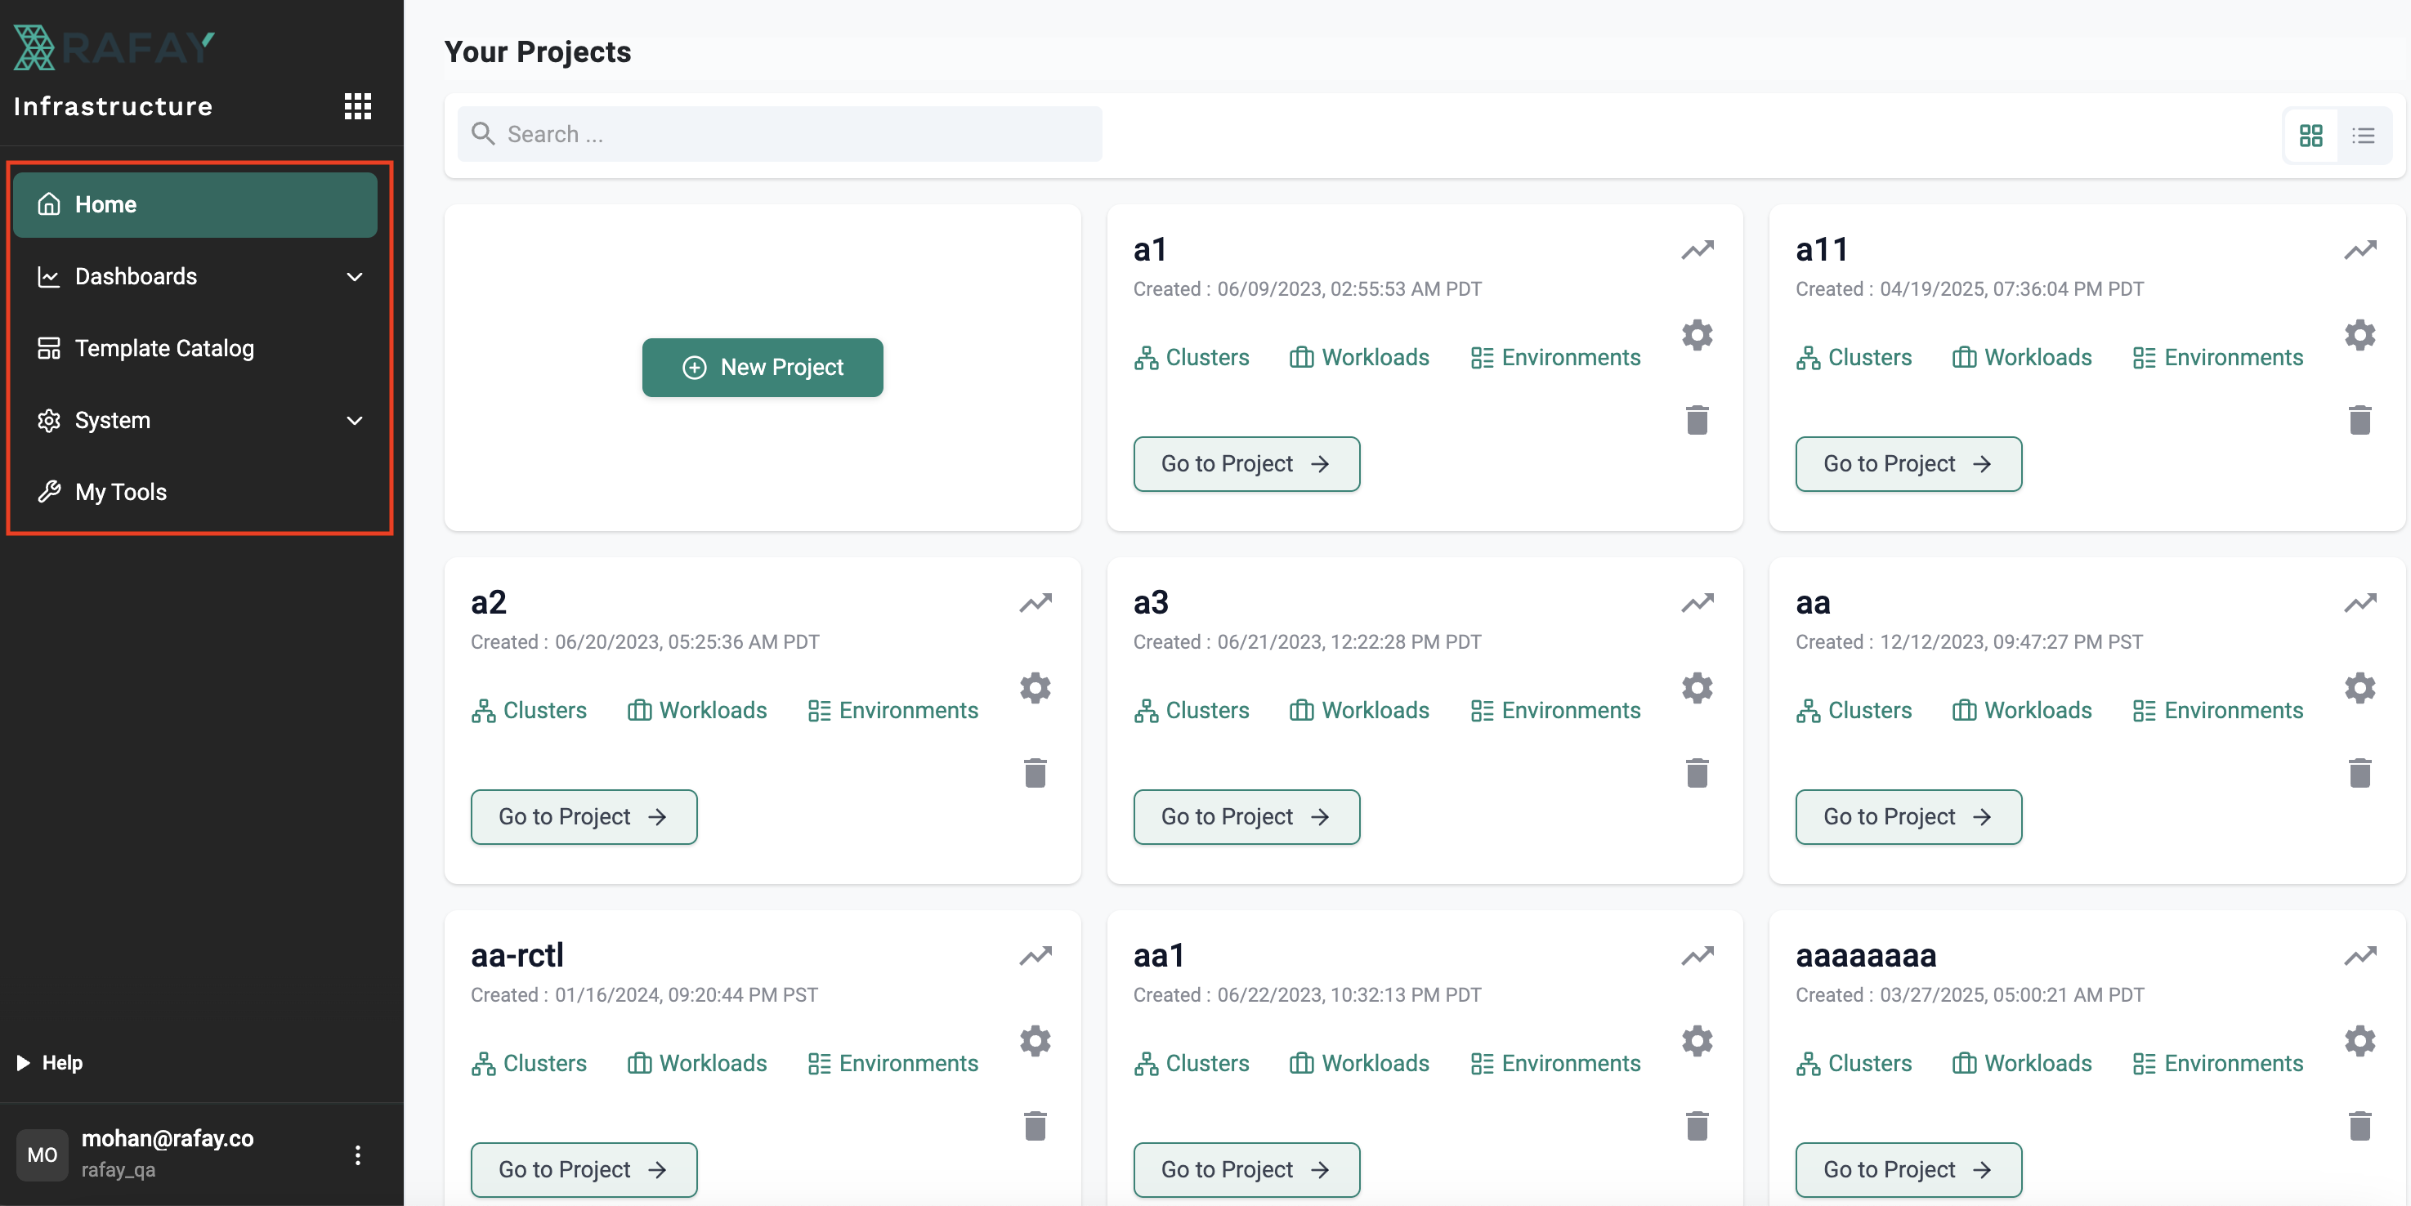The width and height of the screenshot is (2411, 1206).
Task: Open trend chart for project aa1
Action: (x=1697, y=955)
